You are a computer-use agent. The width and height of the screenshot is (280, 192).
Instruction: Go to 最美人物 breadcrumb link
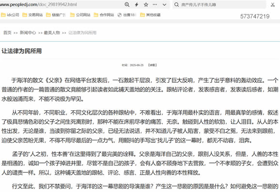click(x=52, y=32)
